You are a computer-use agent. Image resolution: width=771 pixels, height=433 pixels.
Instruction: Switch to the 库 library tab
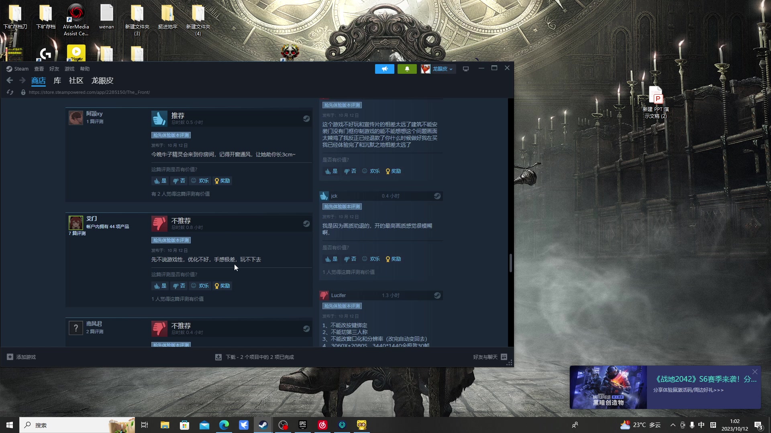(57, 81)
